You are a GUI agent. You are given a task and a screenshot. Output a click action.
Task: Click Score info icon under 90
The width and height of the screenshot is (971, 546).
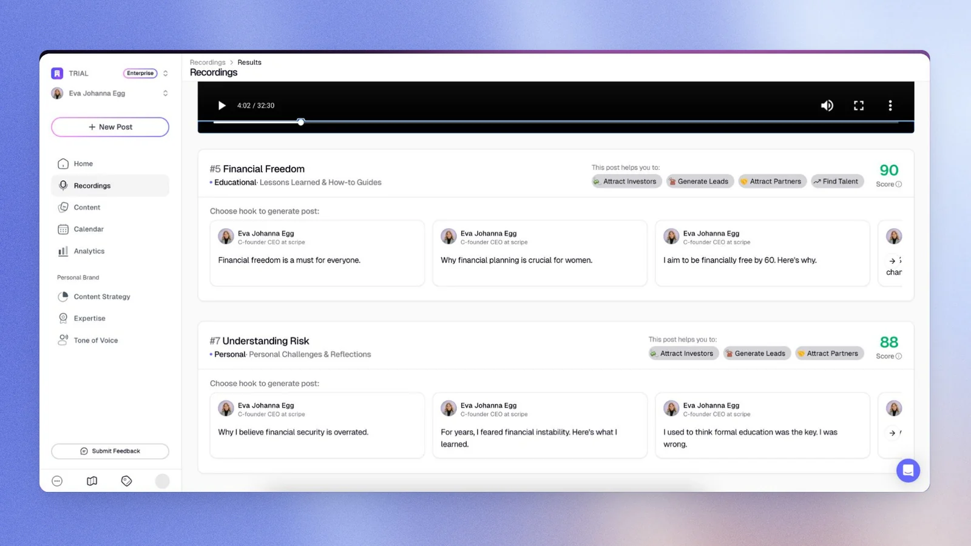tap(899, 184)
